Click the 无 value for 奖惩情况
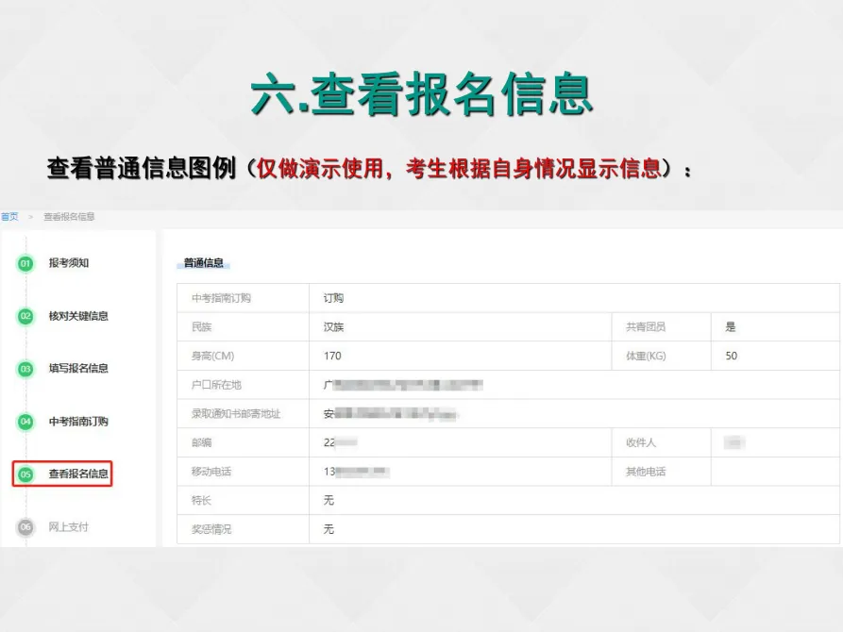 329,529
